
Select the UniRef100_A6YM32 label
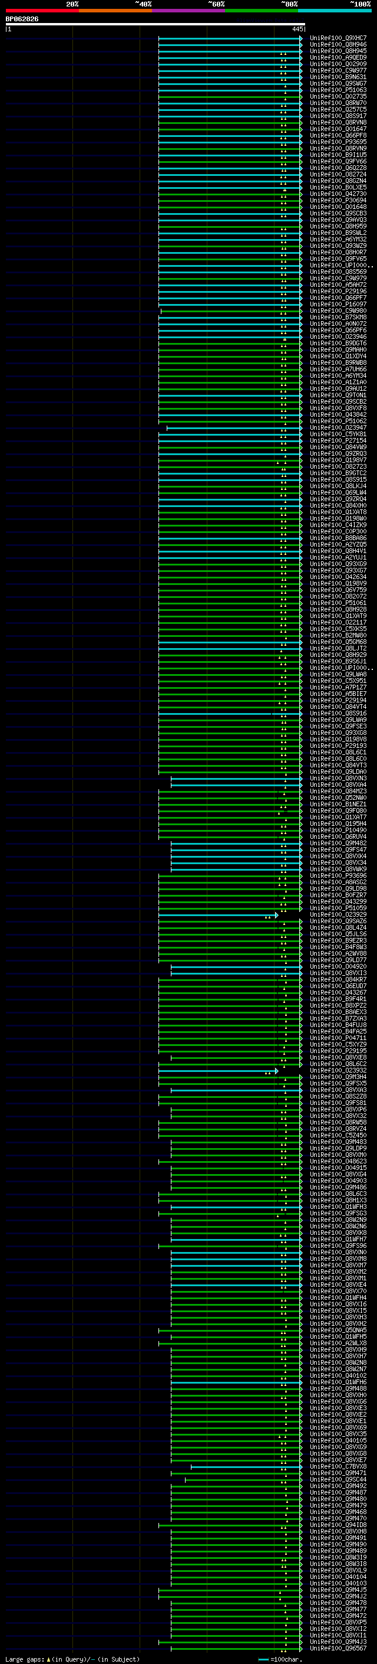click(x=338, y=239)
